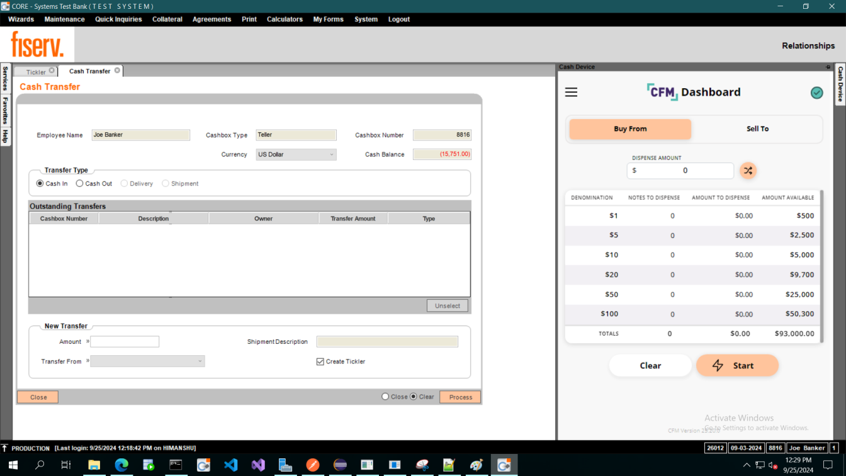The image size is (846, 476).
Task: Click the Process button
Action: [460, 397]
